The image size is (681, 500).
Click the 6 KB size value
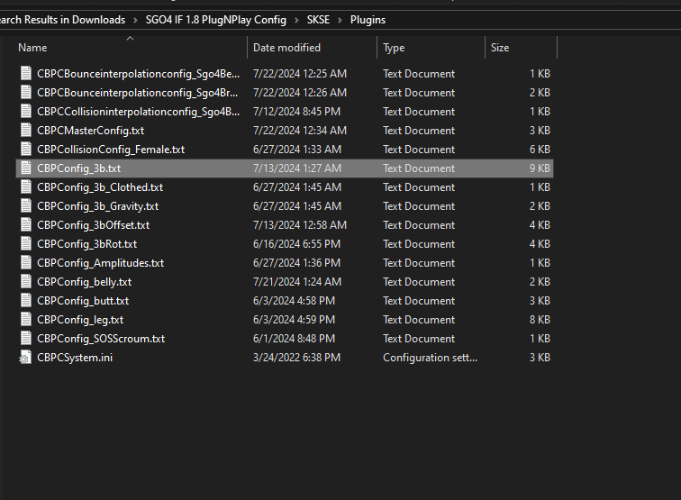(x=540, y=150)
